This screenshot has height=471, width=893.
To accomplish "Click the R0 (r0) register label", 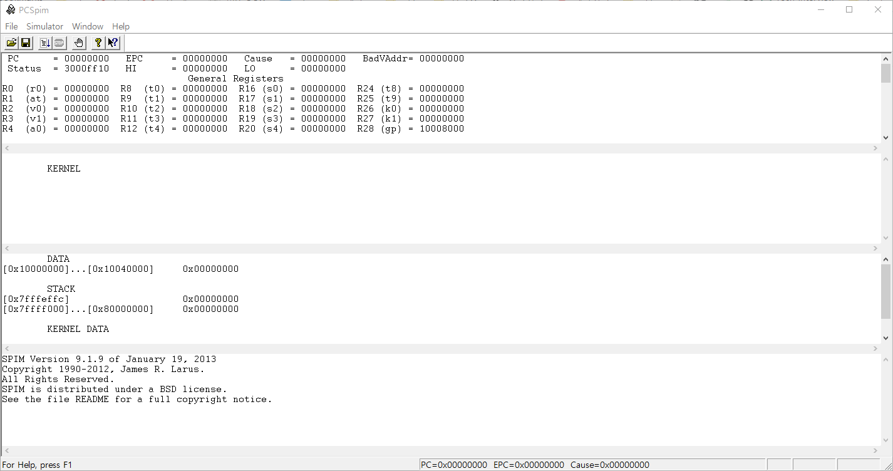I will 25,88.
